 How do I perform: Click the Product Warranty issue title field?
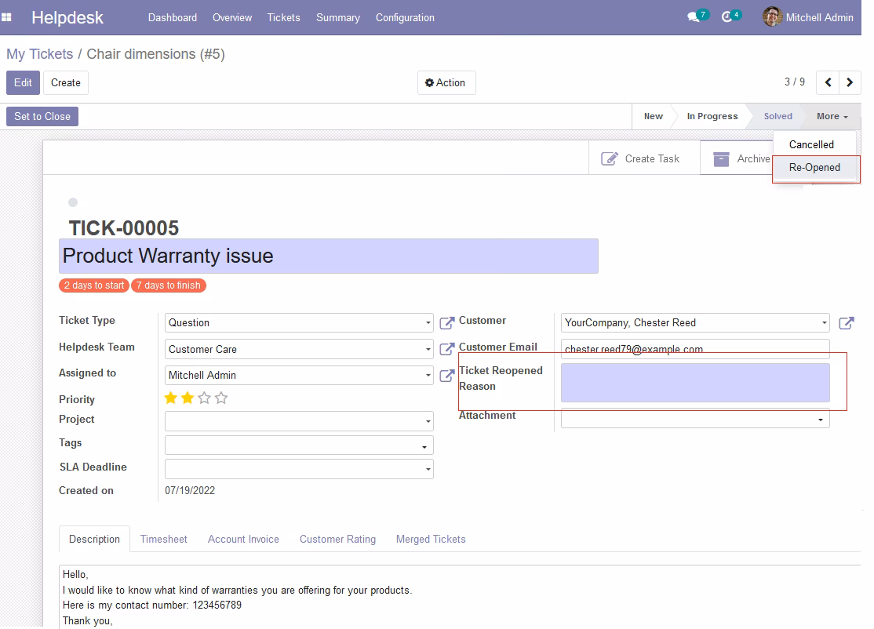pos(328,256)
